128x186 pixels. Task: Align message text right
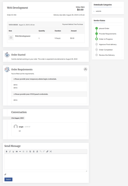[x=37, y=152]
